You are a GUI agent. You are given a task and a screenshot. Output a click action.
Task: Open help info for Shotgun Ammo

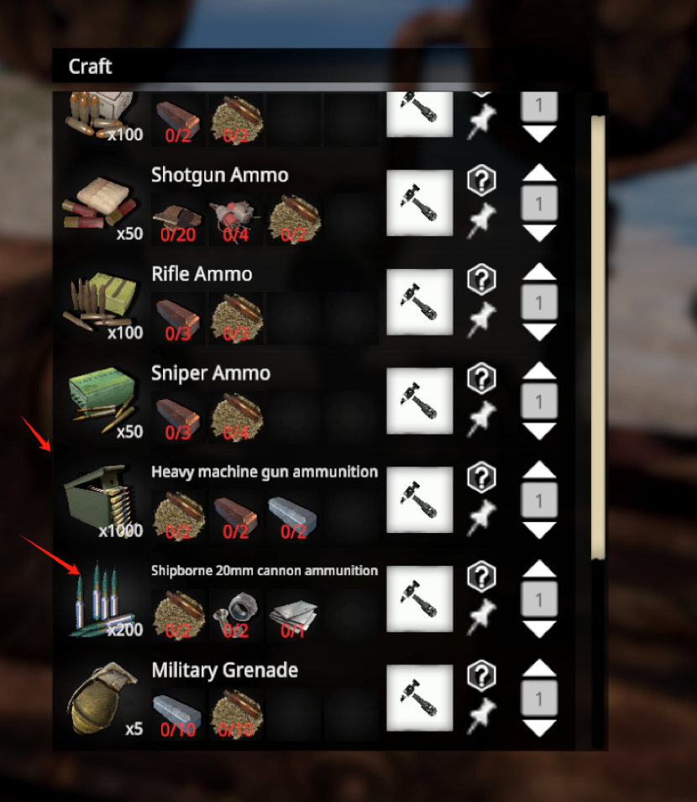click(481, 181)
